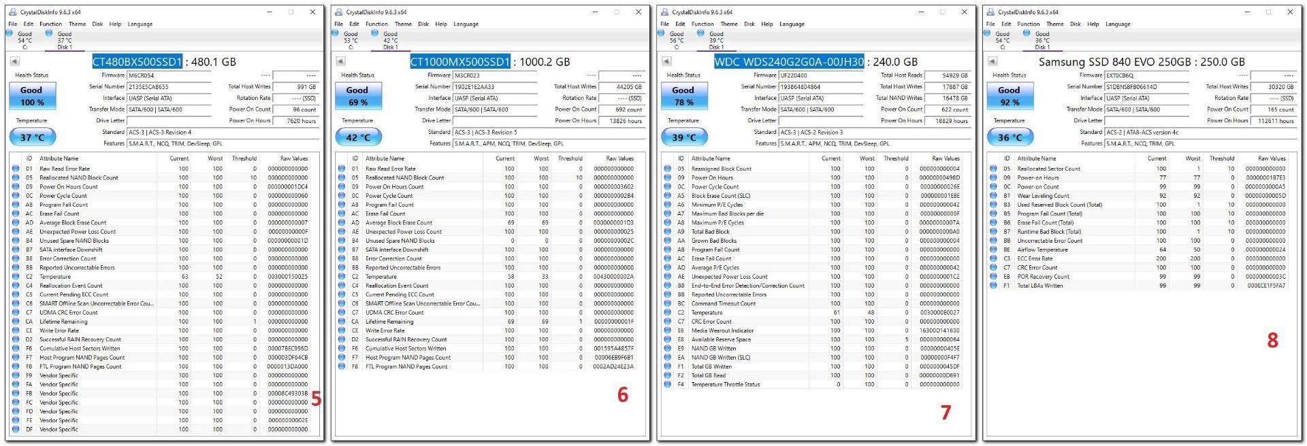Click the large 42 °C temperature button
The height and width of the screenshot is (446, 1307).
[x=358, y=137]
